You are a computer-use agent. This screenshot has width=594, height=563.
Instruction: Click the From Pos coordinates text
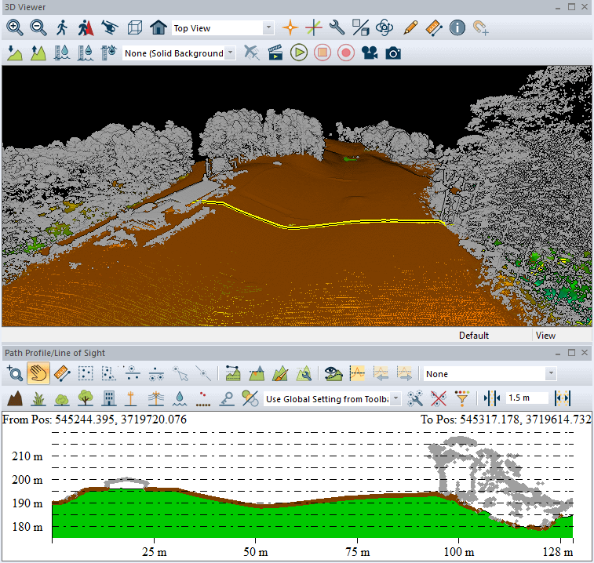coord(94,420)
